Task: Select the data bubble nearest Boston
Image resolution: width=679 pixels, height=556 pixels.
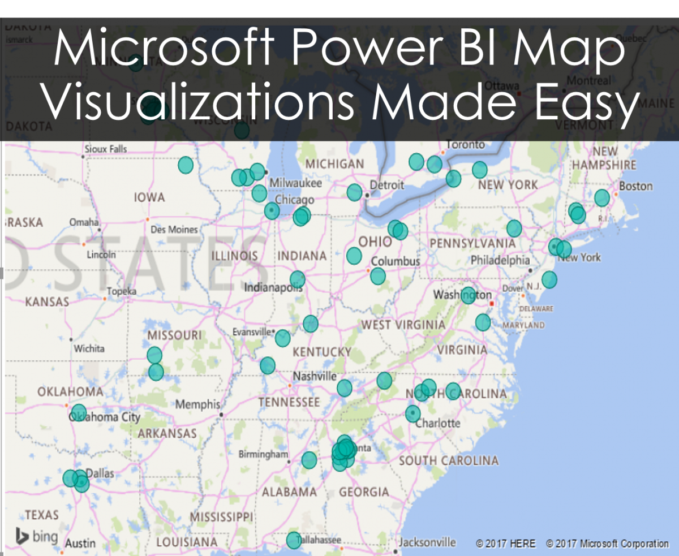Action: (x=602, y=198)
